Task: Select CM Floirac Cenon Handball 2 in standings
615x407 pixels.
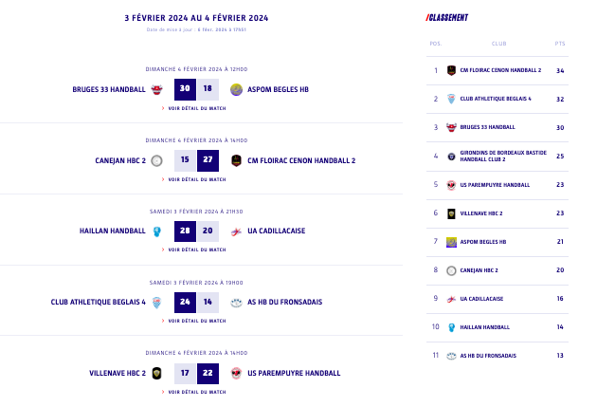Action: click(500, 70)
